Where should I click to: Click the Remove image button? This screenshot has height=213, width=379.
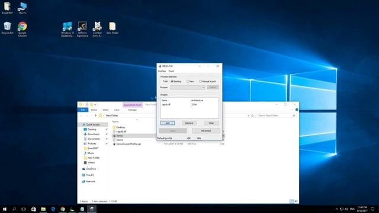tap(189, 123)
